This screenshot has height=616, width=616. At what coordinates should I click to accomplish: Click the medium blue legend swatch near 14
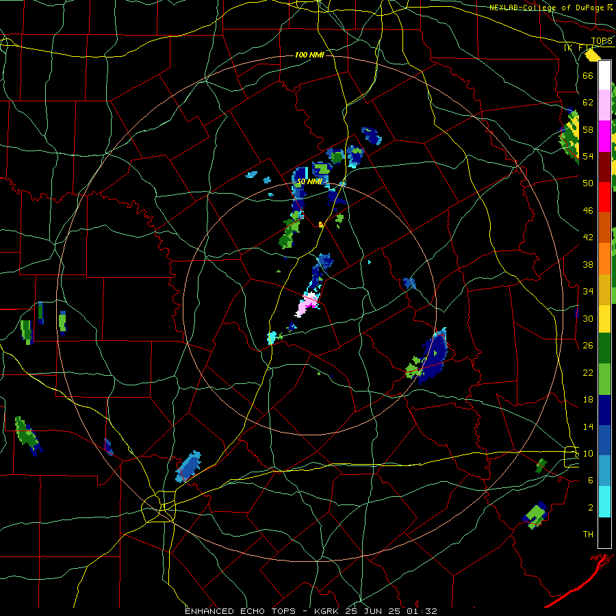(604, 440)
